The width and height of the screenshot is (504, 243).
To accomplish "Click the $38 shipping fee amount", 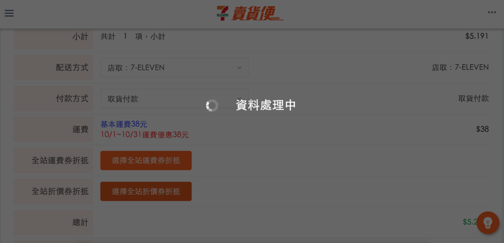I will [x=482, y=129].
